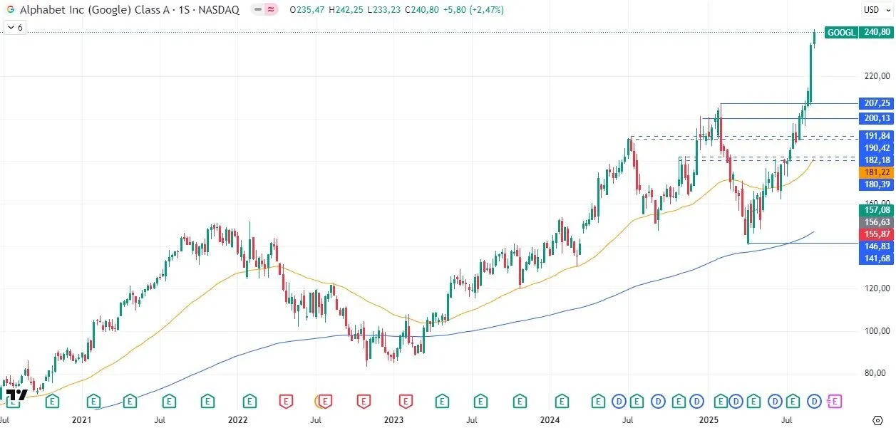Image resolution: width=896 pixels, height=428 pixels.
Task: Click the pink upcoming earnings icon on the timeline
Action: [834, 402]
